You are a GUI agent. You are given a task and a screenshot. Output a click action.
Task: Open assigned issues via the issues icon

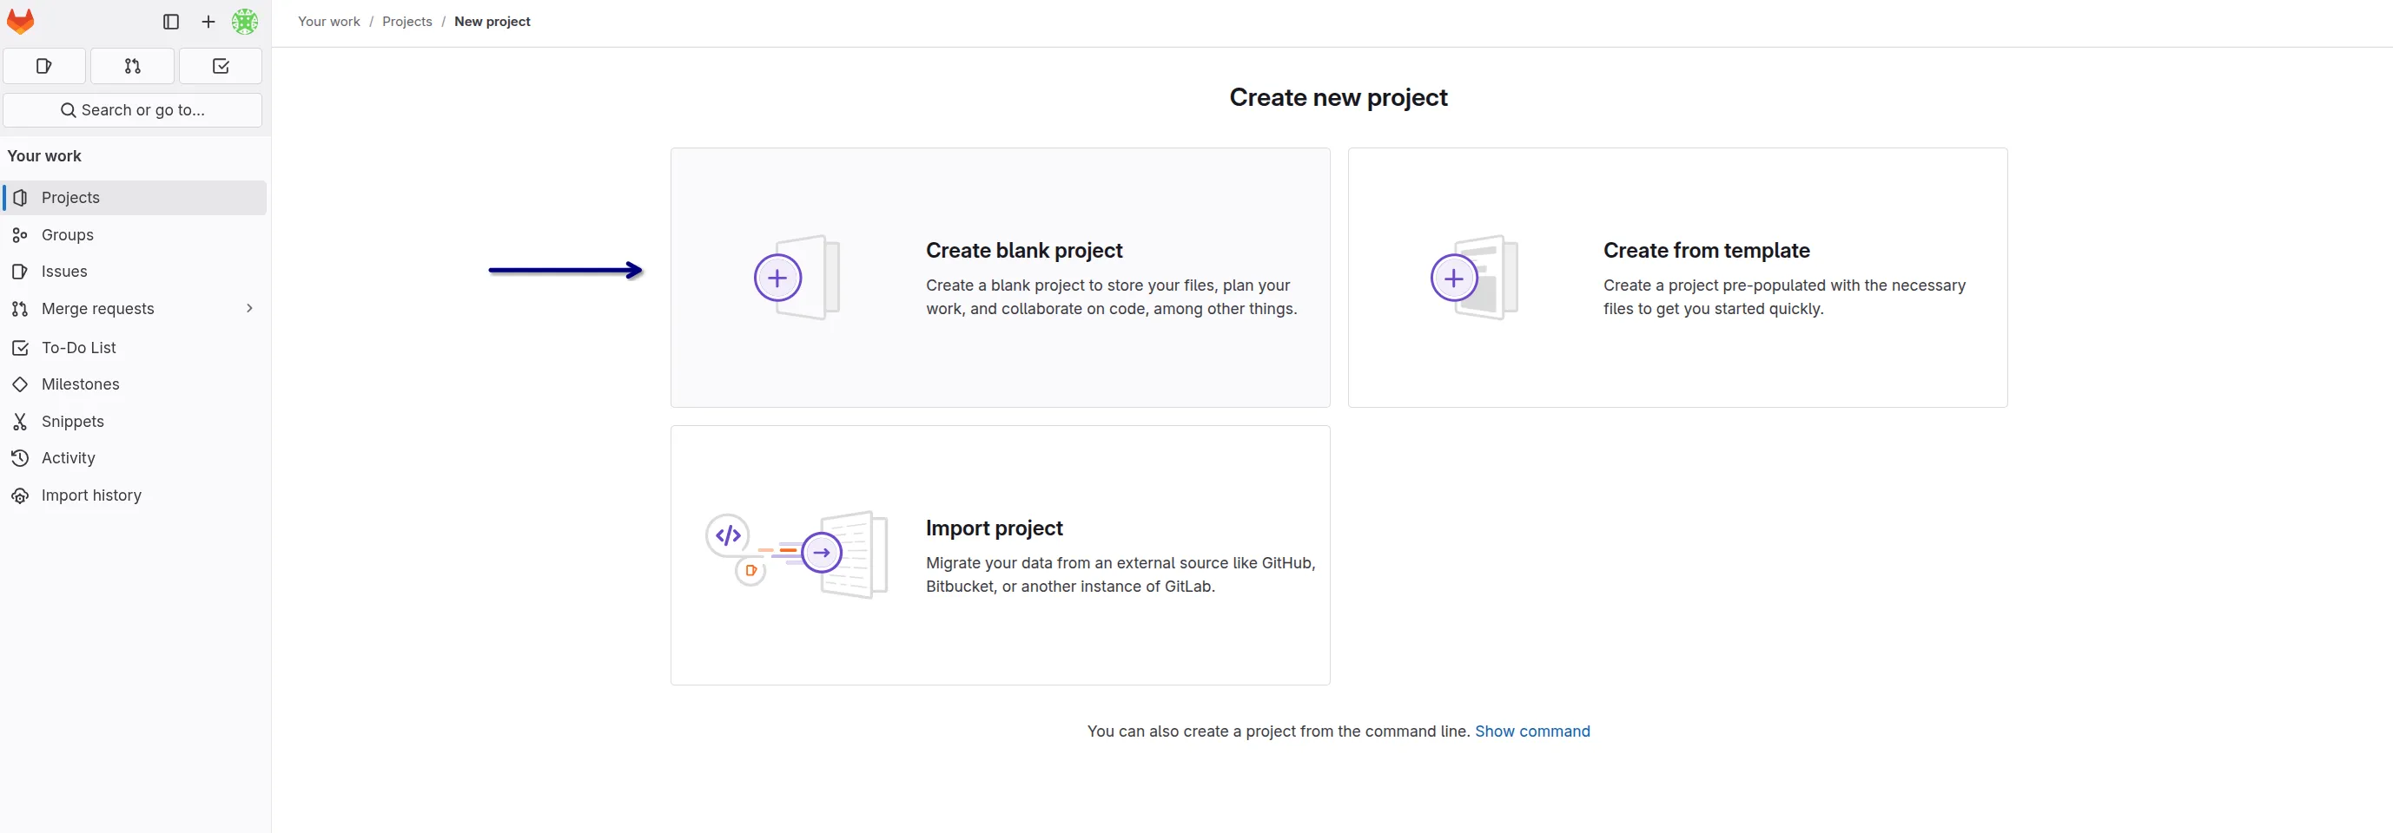pos(43,66)
